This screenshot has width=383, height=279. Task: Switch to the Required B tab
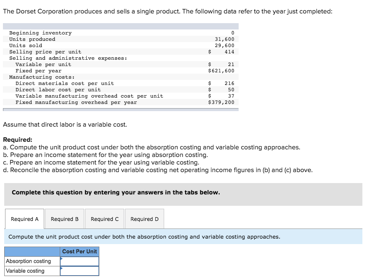(x=64, y=219)
